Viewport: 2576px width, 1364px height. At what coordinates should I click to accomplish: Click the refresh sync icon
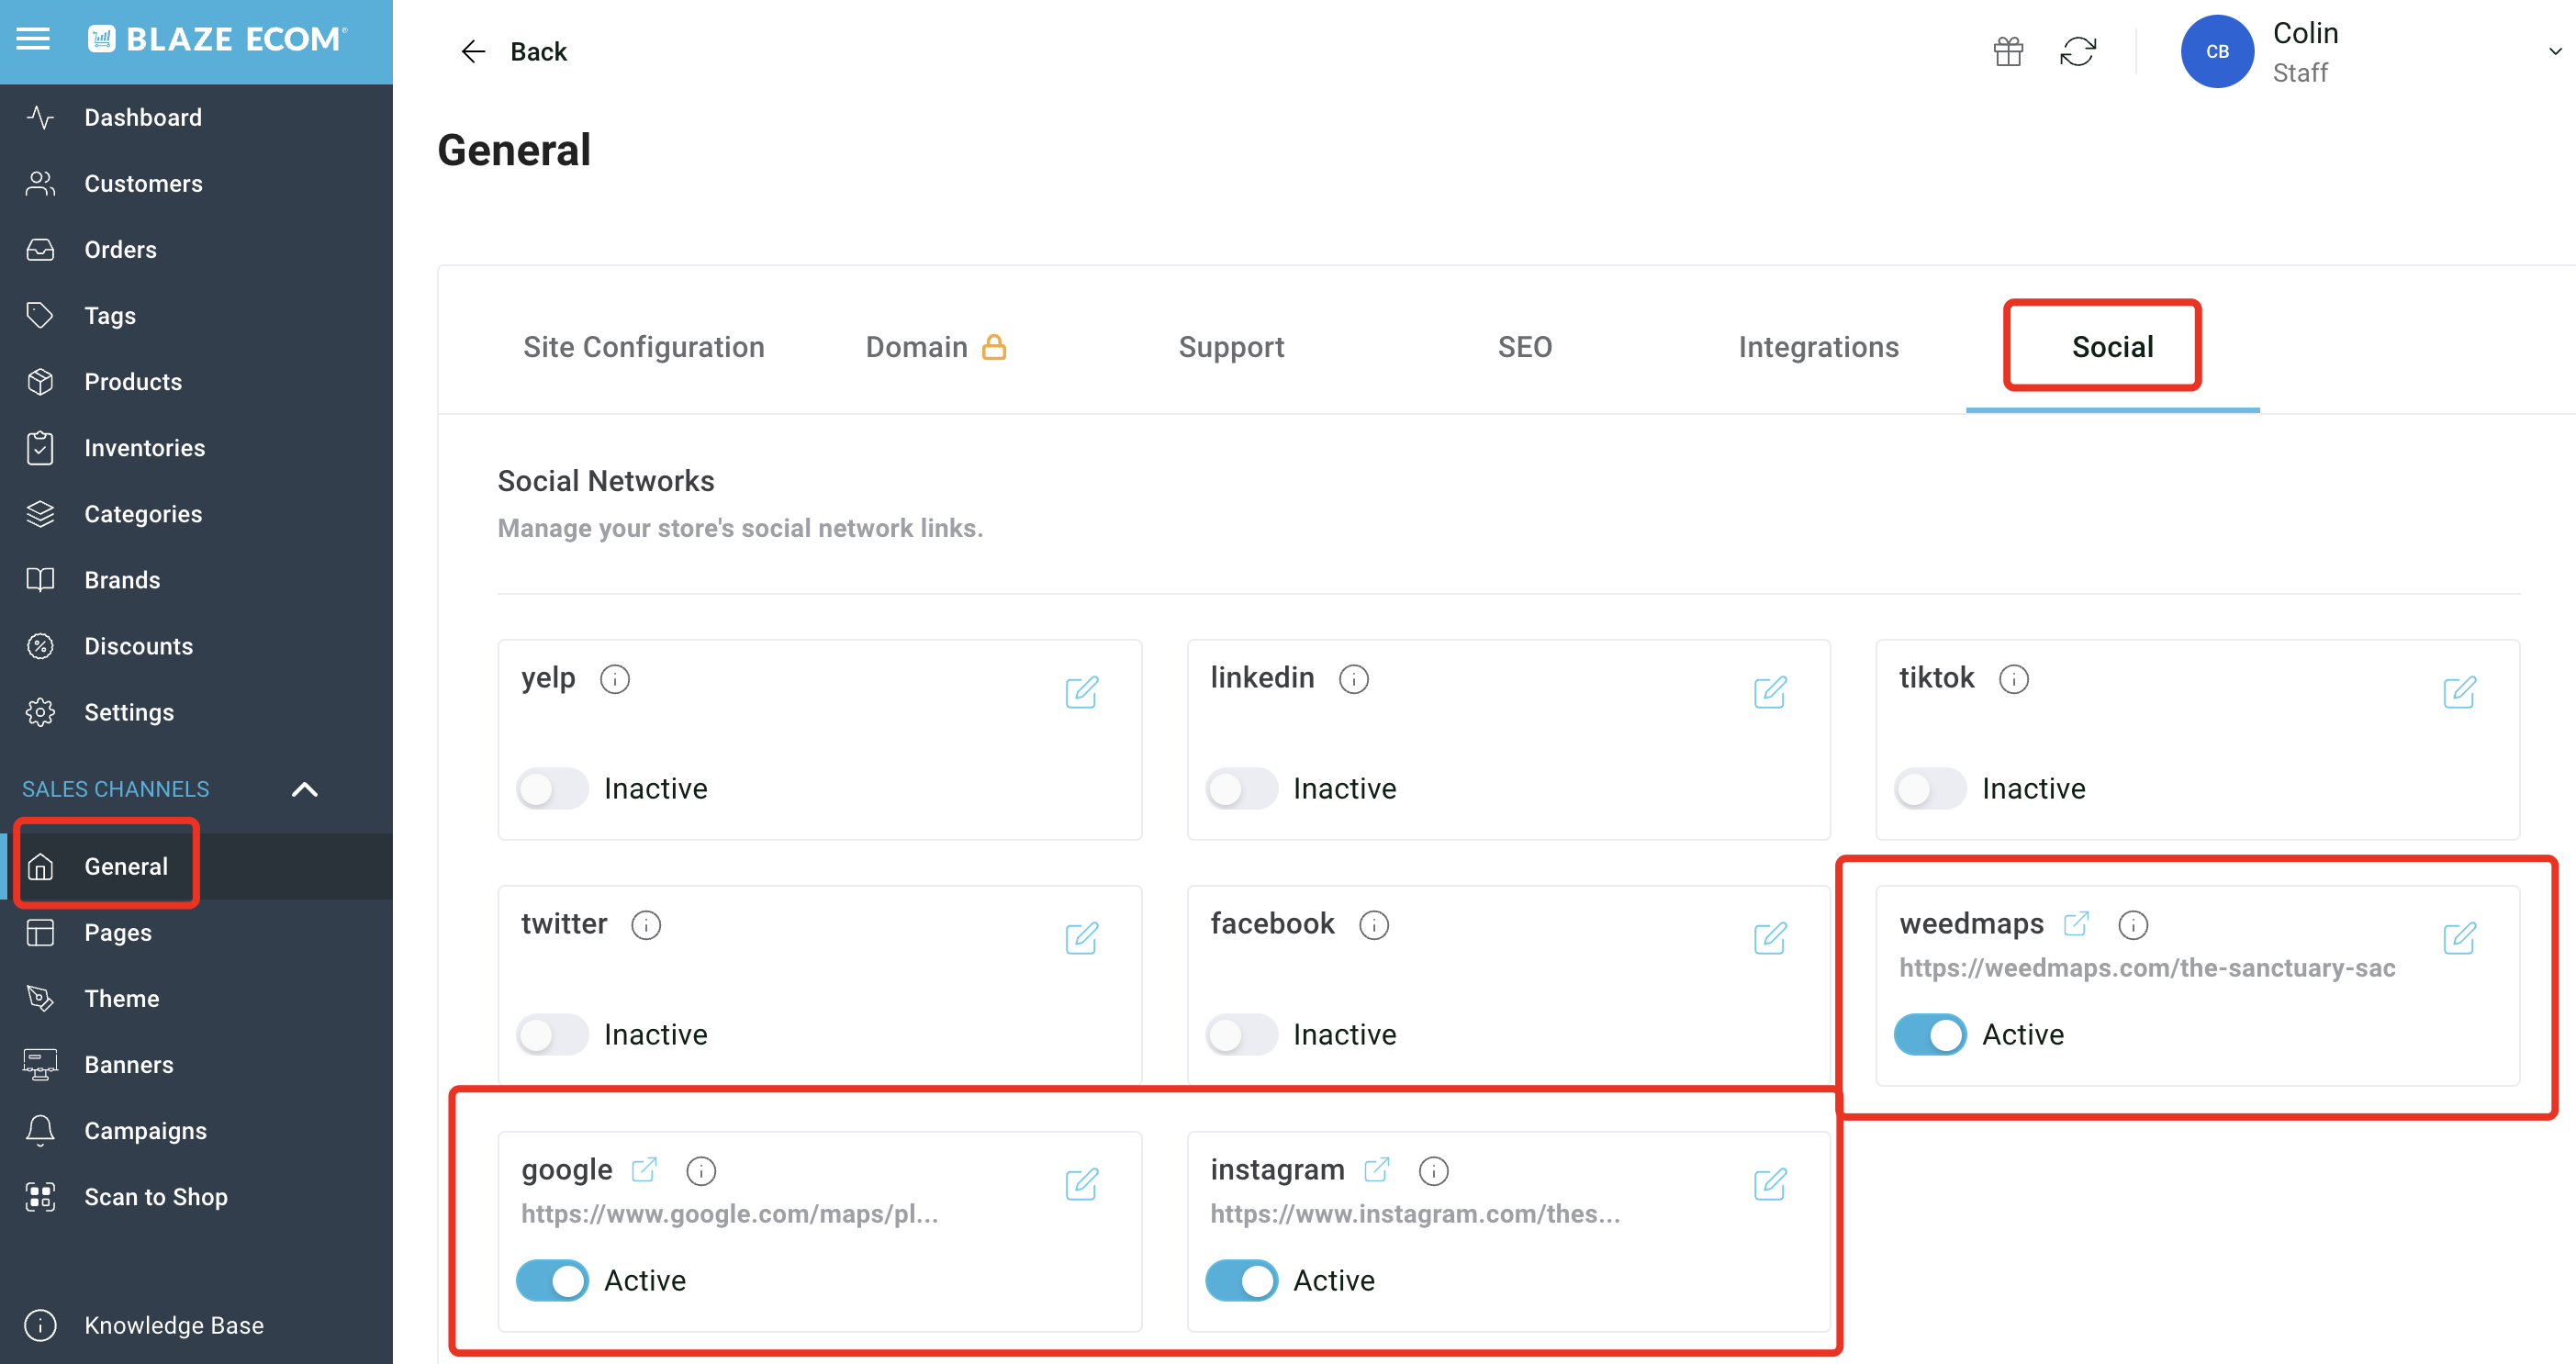[x=2078, y=51]
